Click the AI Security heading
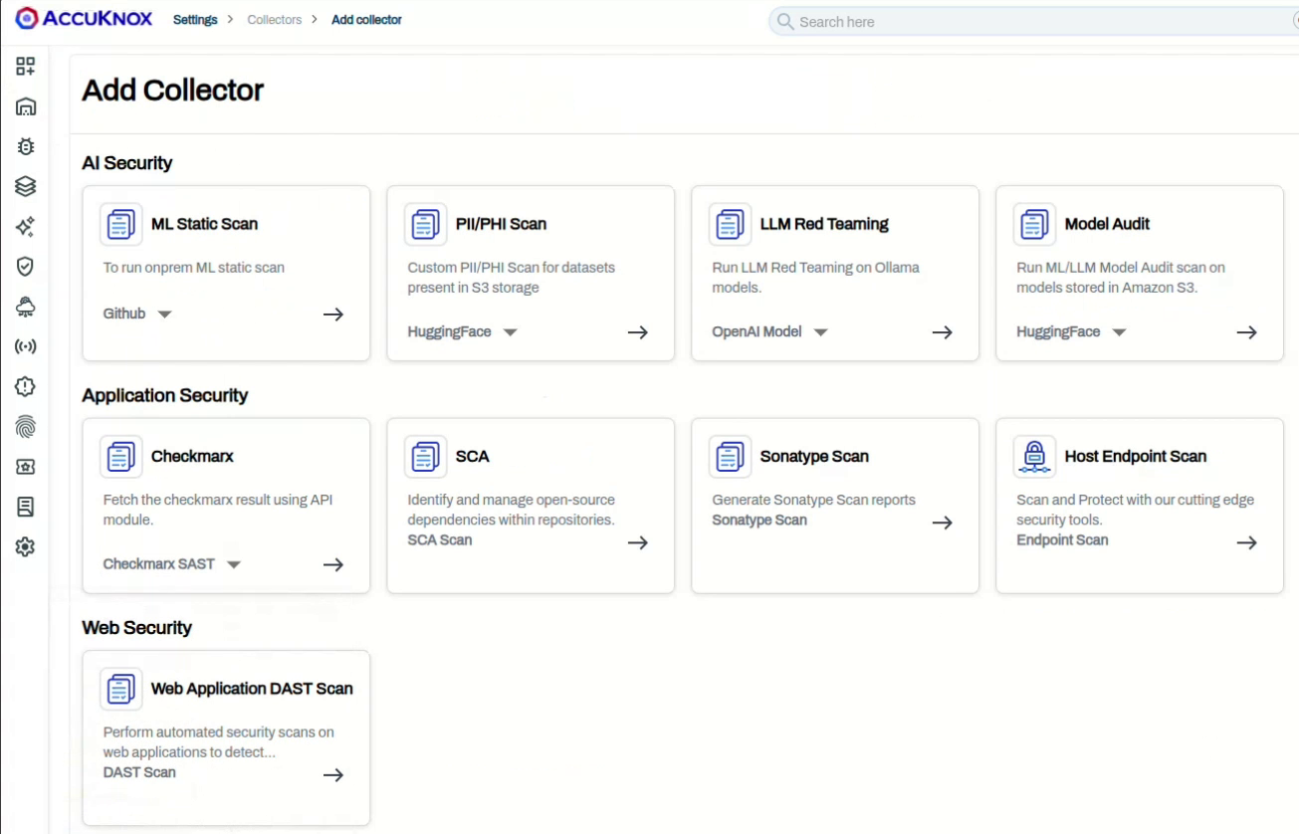 point(127,163)
